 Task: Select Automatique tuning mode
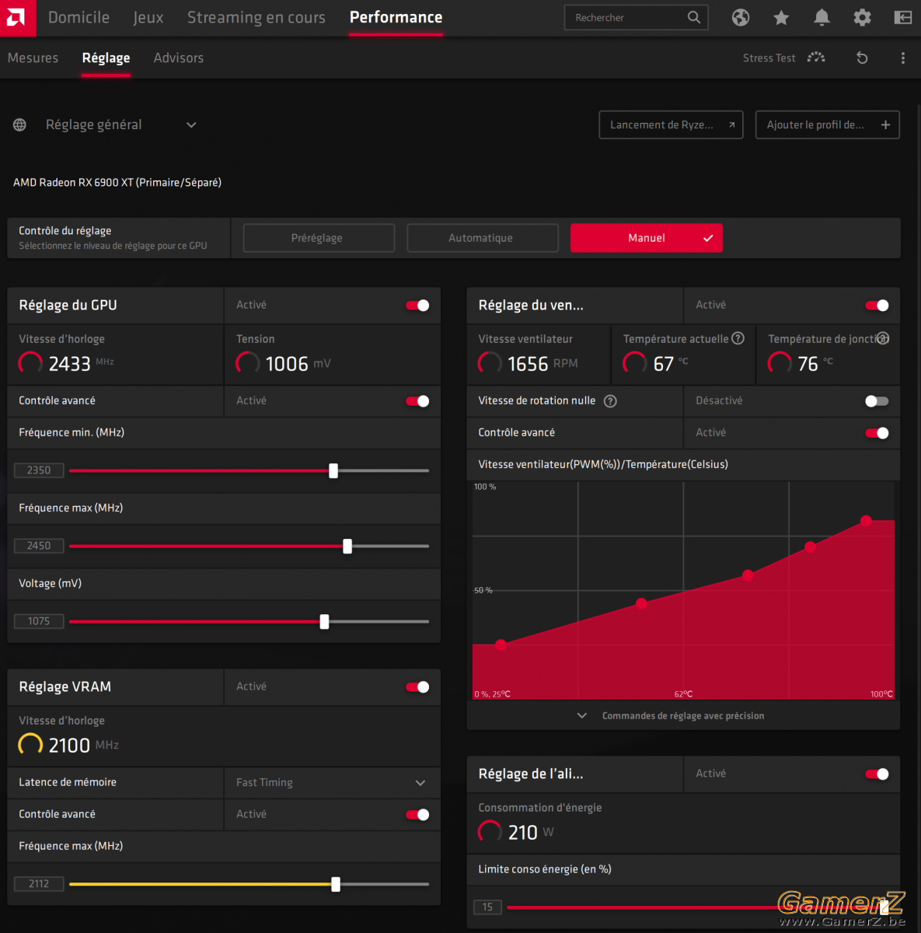point(483,238)
